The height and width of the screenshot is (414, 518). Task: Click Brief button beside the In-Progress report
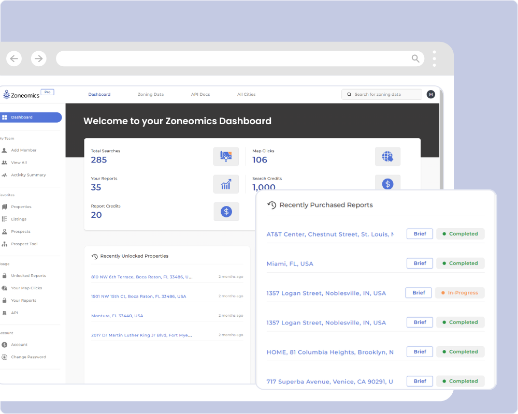click(x=419, y=293)
